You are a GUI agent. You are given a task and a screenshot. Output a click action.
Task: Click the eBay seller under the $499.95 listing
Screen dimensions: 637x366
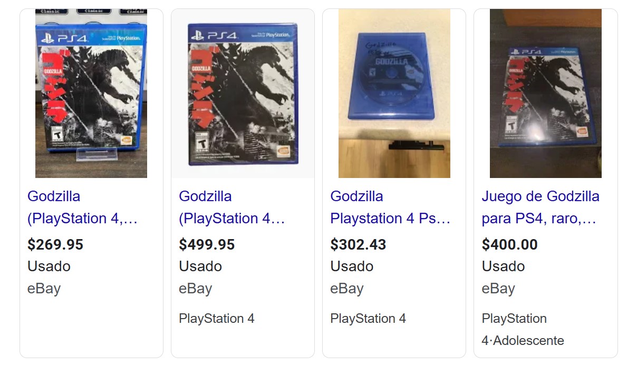195,289
